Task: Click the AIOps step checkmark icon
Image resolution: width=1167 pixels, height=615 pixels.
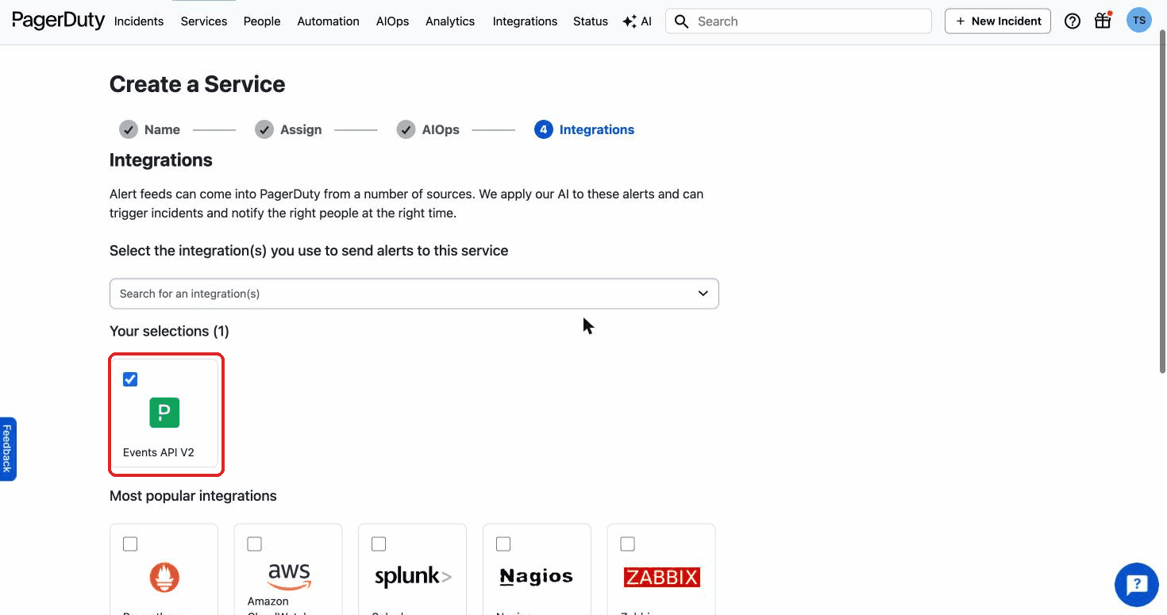Action: [406, 129]
